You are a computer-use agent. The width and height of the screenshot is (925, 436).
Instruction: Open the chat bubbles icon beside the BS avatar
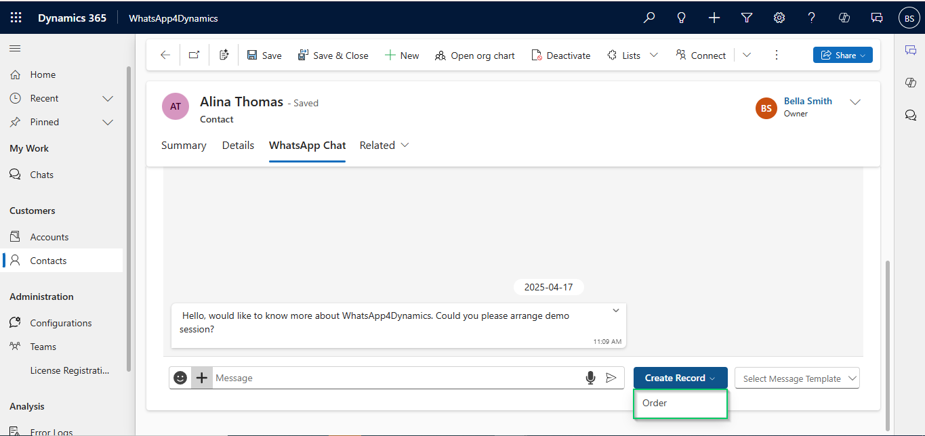click(x=877, y=18)
